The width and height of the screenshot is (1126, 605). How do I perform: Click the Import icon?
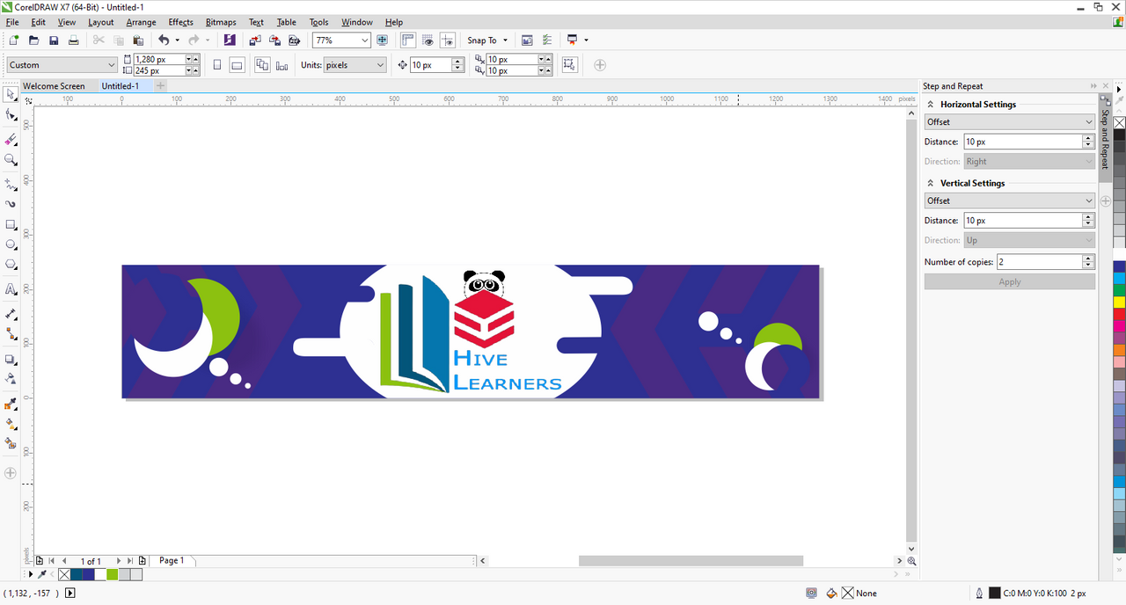click(255, 40)
